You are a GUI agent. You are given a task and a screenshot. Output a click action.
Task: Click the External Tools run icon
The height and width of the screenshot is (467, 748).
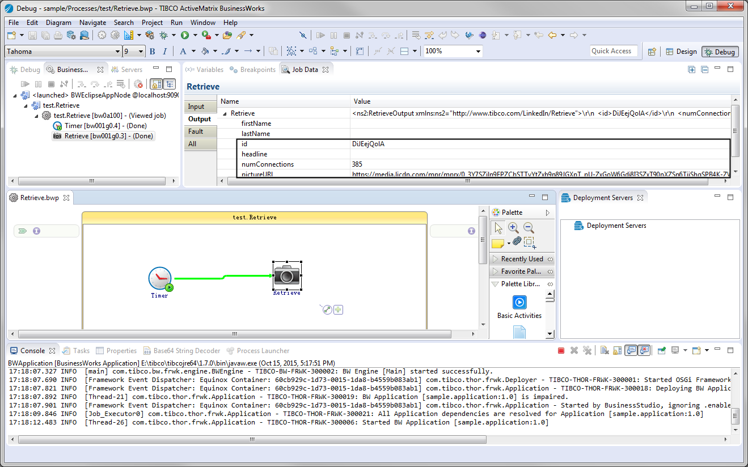[206, 35]
